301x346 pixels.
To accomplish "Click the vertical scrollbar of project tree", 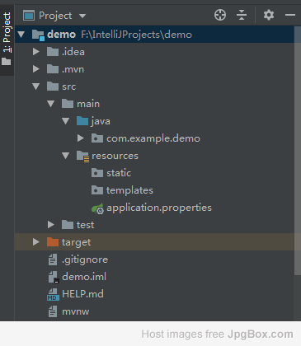I will [297, 151].
